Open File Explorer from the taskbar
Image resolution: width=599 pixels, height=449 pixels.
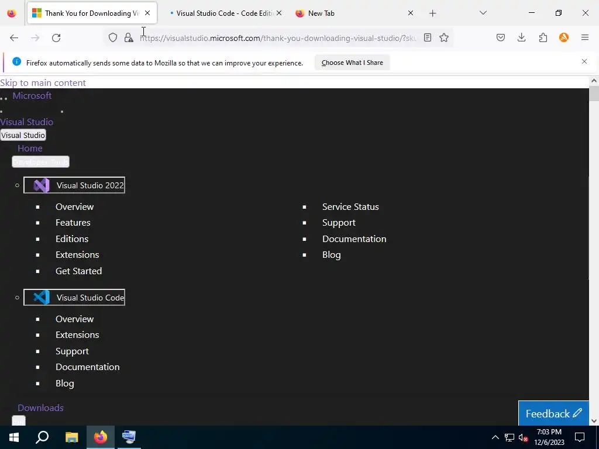(71, 437)
